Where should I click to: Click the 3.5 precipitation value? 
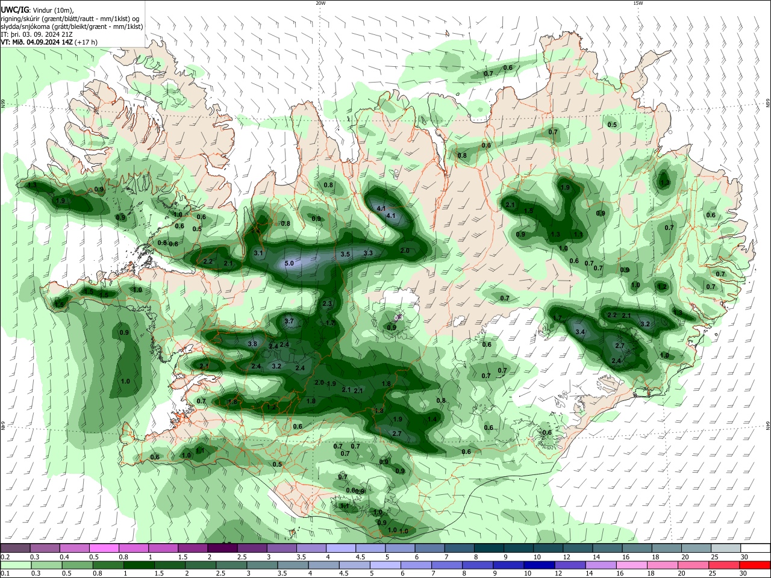345,254
